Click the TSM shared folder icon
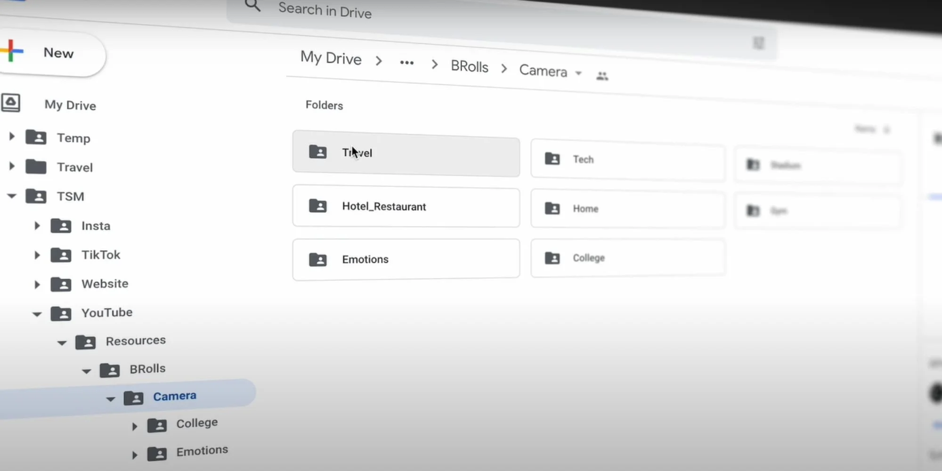Screen dimensions: 942x471 coord(36,196)
